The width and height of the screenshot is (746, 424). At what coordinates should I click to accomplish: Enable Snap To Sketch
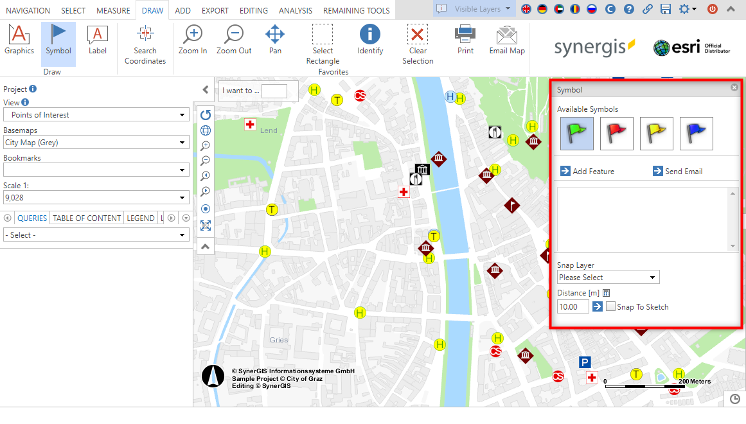pos(611,306)
